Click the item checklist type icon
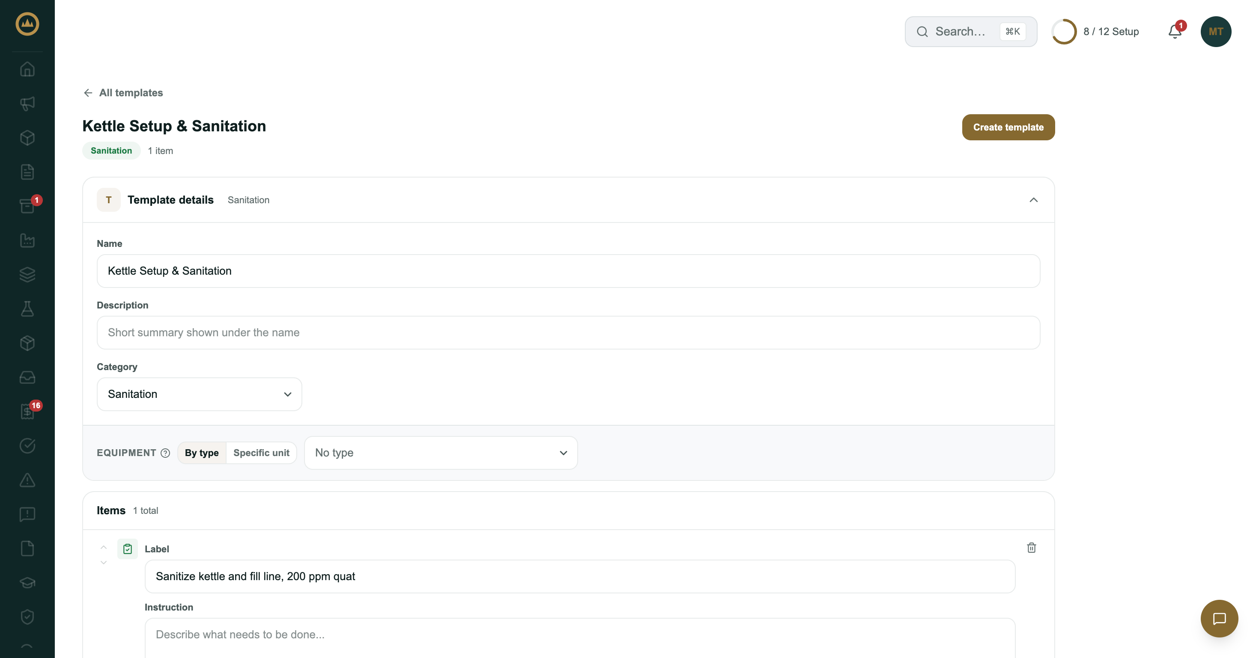 click(128, 548)
